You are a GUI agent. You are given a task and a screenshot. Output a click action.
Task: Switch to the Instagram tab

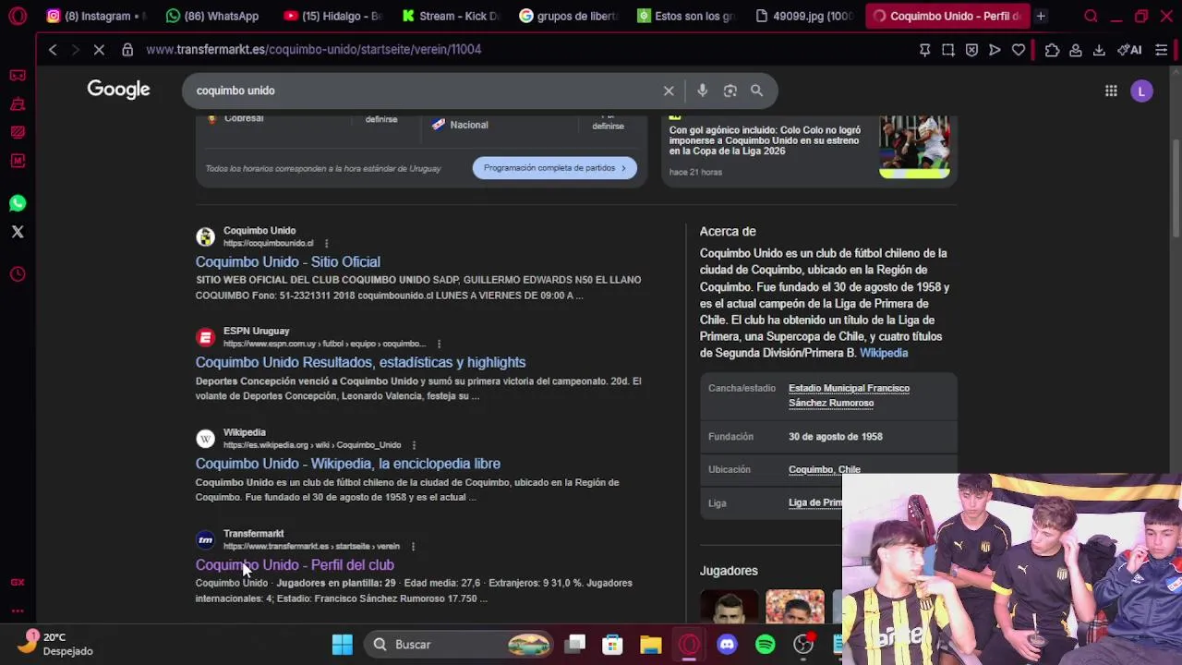95,16
